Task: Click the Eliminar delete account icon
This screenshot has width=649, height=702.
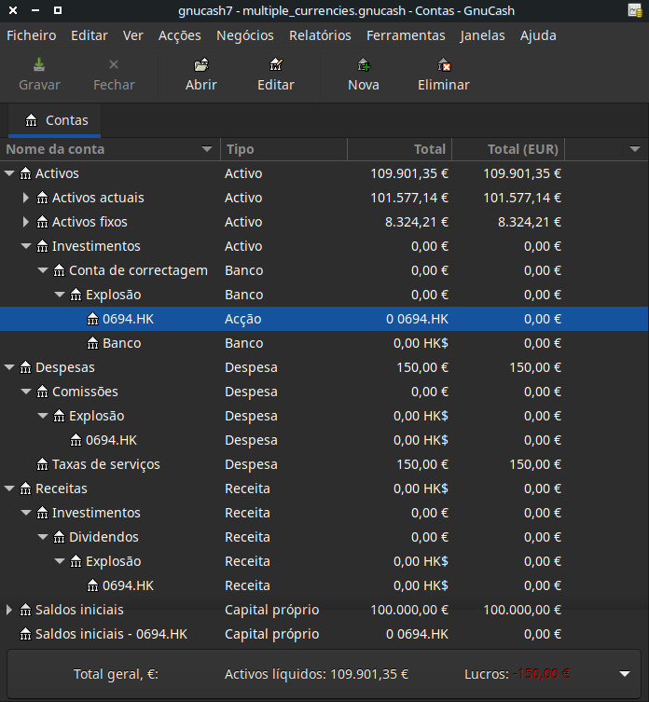Action: (x=444, y=65)
